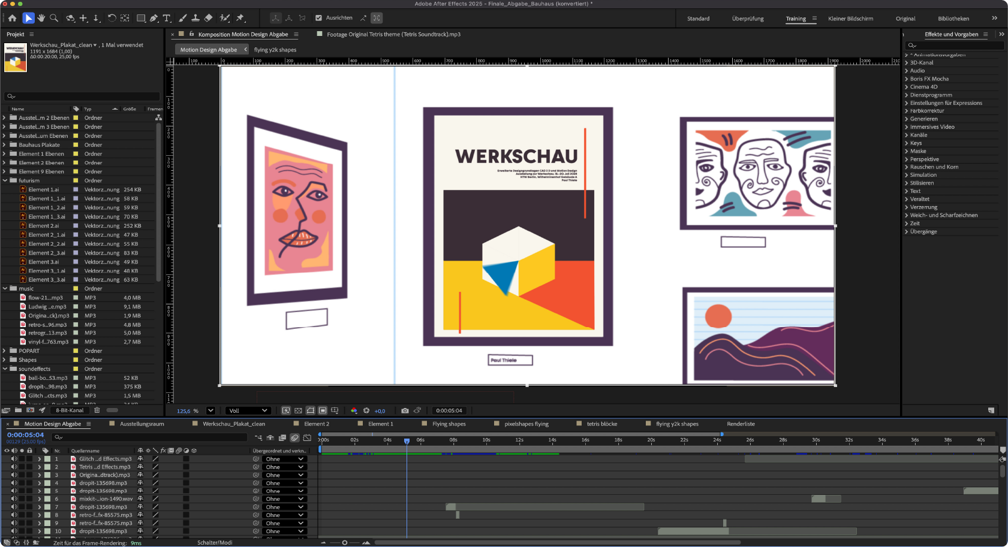The width and height of the screenshot is (1008, 547).
Task: Click 8-Bit-Kanal color depth button
Action: 70,410
